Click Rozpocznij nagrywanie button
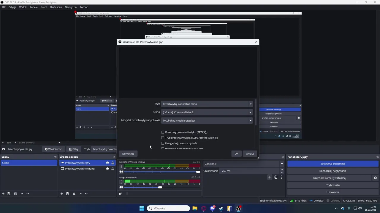This screenshot has width=380, height=213. 333,171
